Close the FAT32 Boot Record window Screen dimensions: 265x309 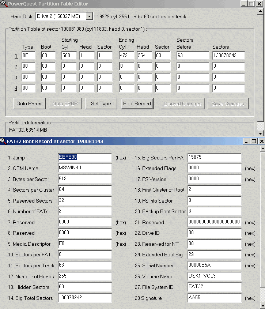point(261,141)
